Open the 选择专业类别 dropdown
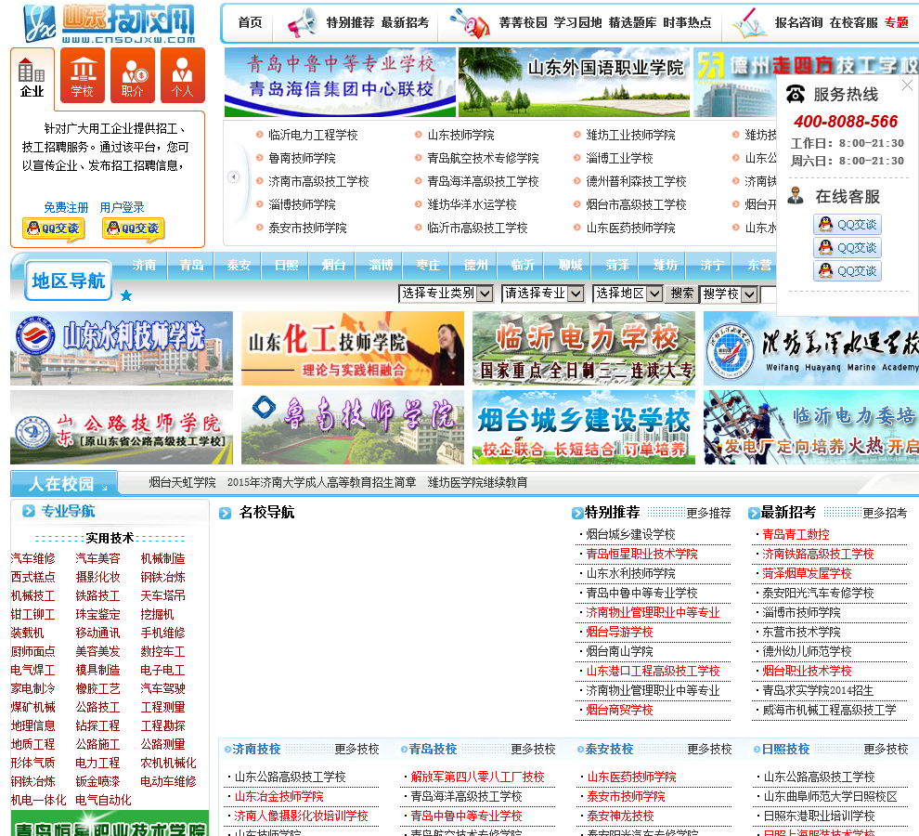Screen dimensions: 919x836 point(446,294)
